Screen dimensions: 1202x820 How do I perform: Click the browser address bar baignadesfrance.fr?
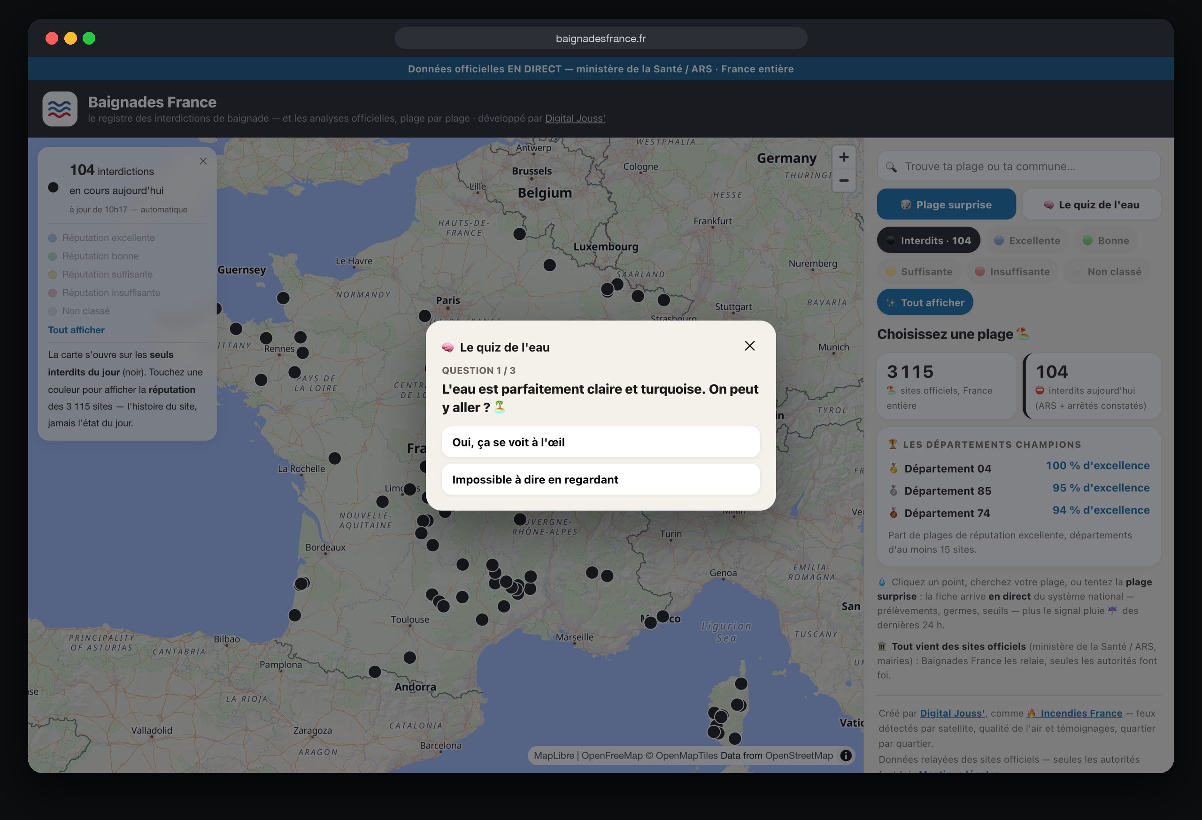[x=601, y=38]
